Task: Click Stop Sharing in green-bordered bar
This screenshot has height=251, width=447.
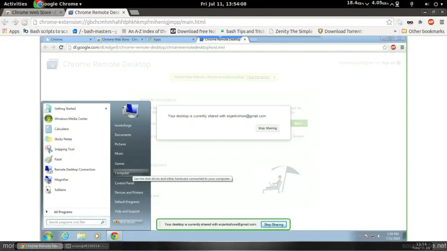Action: pyautogui.click(x=274, y=224)
